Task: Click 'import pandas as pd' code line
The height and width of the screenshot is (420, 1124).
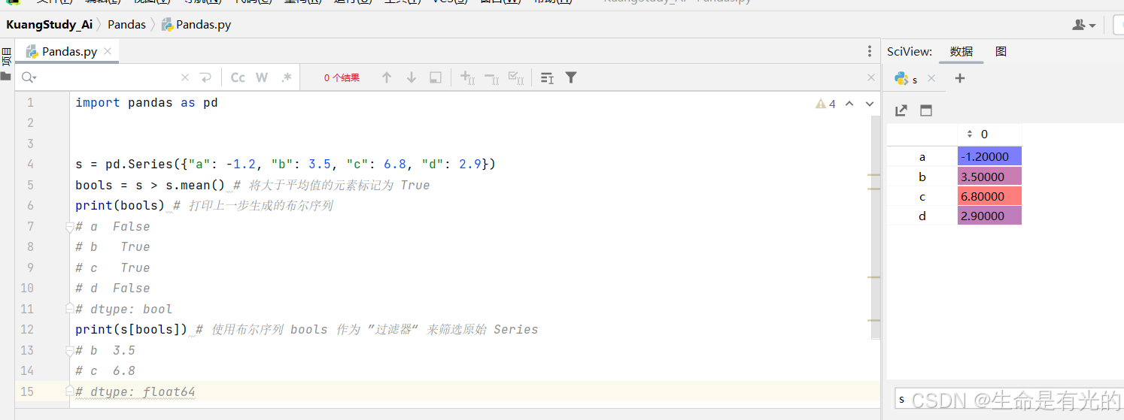Action: (147, 102)
